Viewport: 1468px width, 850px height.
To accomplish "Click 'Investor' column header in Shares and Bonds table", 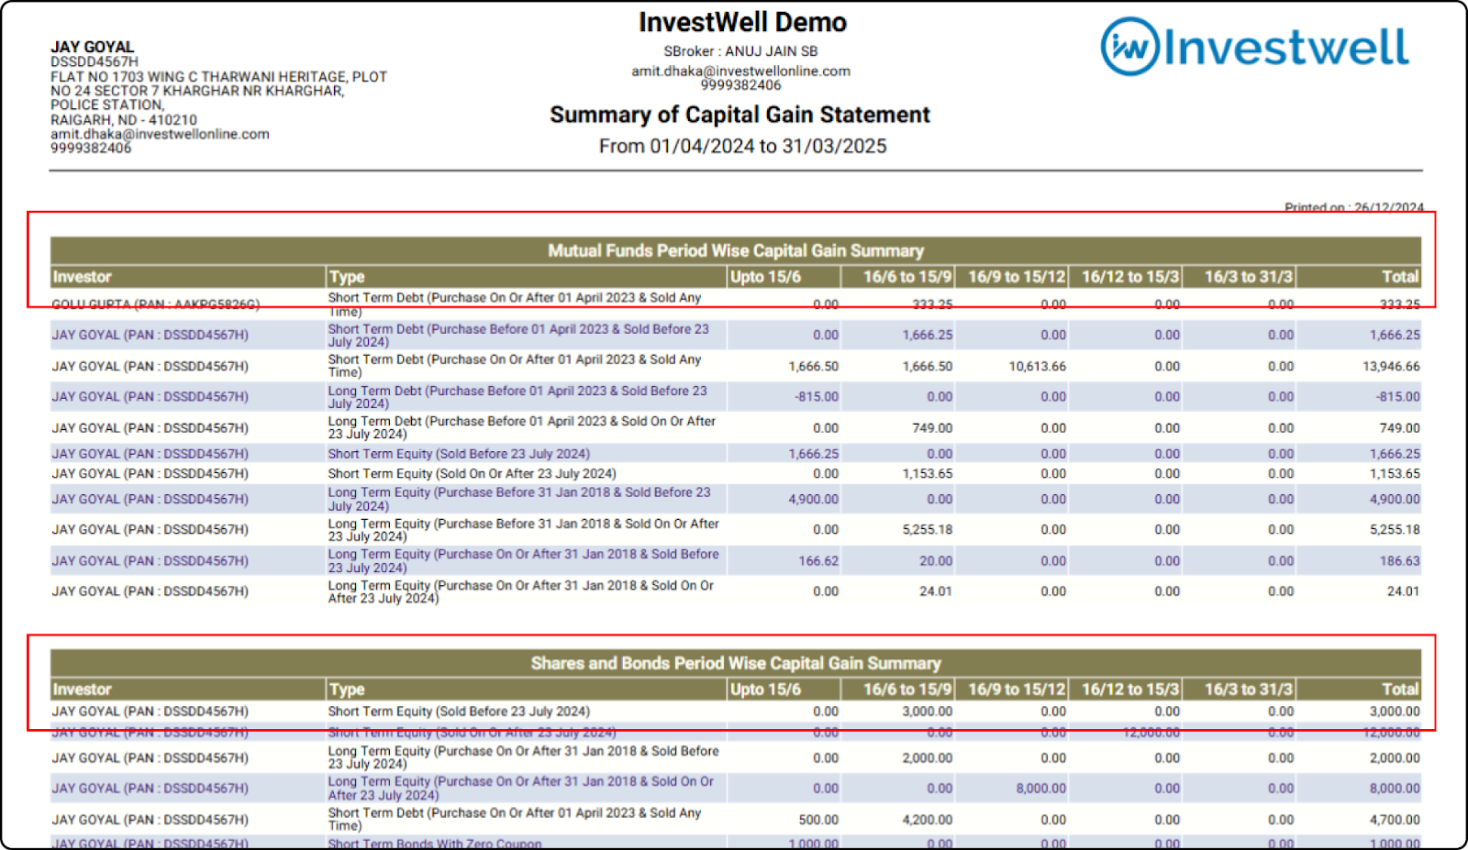I will click(187, 690).
